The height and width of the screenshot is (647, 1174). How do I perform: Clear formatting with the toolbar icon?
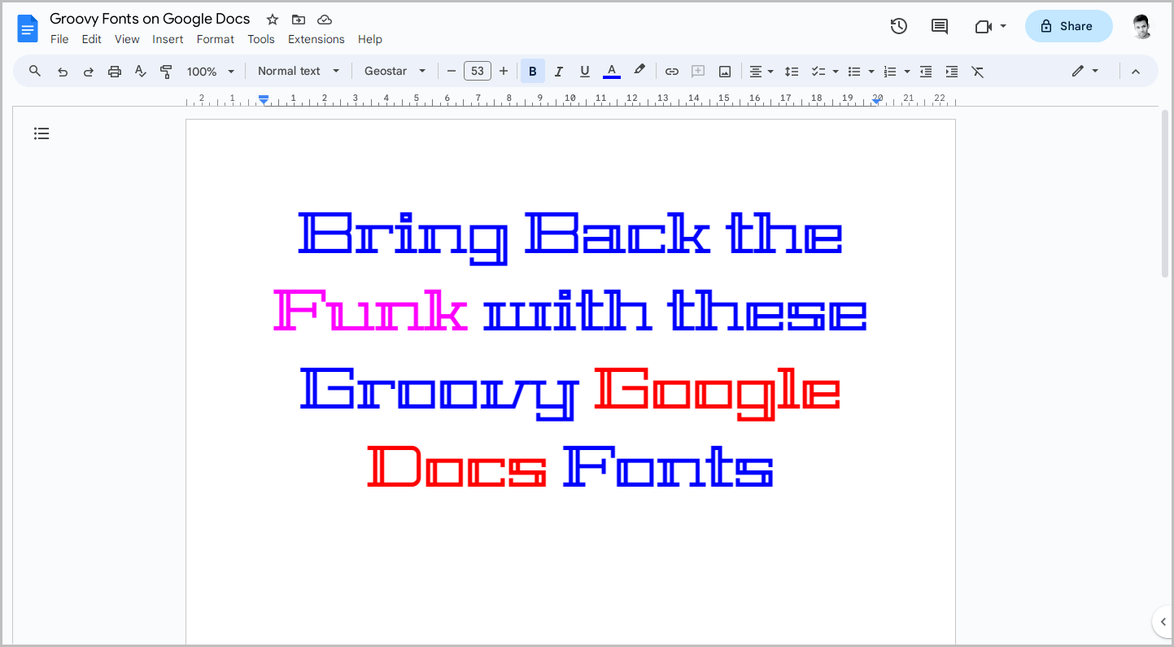coord(977,71)
